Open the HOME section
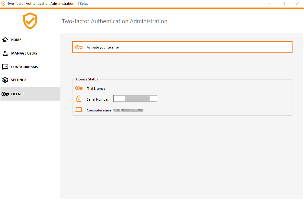 16,39
